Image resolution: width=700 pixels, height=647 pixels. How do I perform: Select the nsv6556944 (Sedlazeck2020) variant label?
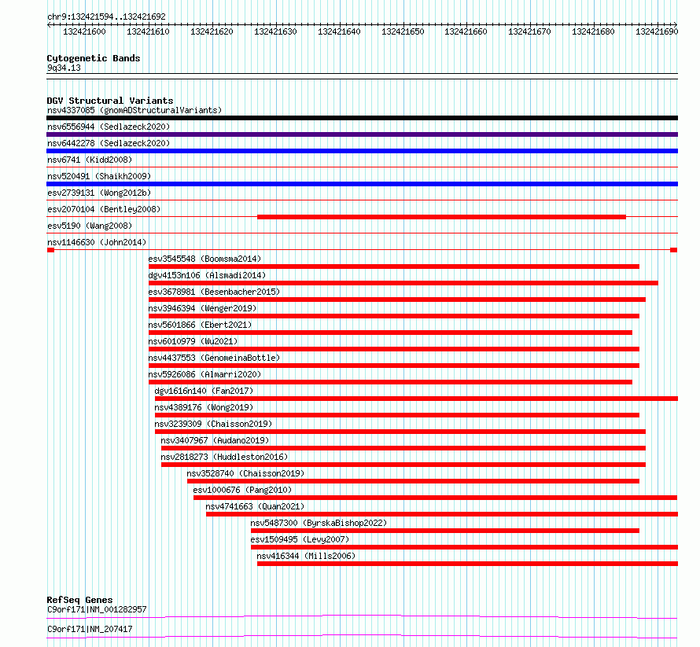(109, 127)
